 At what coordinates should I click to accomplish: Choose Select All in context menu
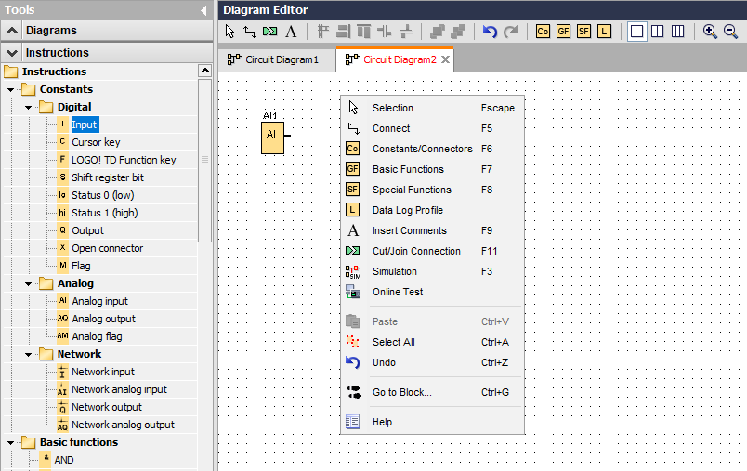point(433,343)
